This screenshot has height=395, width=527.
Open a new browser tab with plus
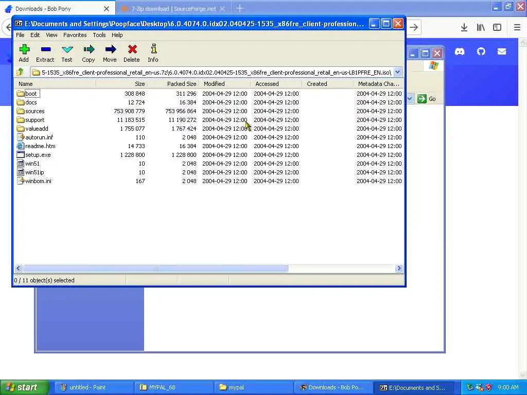pyautogui.click(x=240, y=8)
